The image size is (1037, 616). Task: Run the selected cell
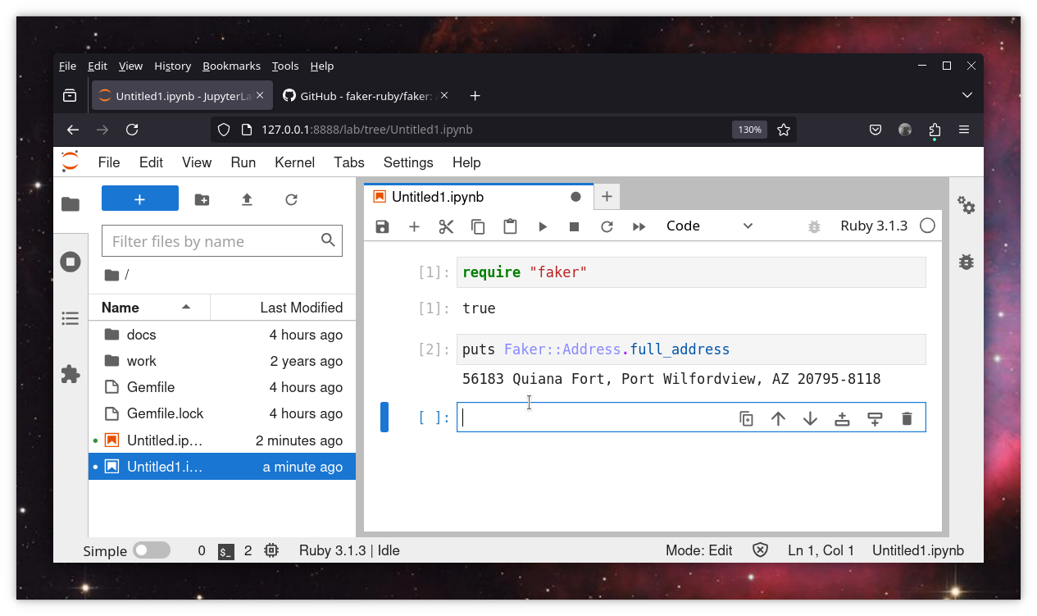542,226
